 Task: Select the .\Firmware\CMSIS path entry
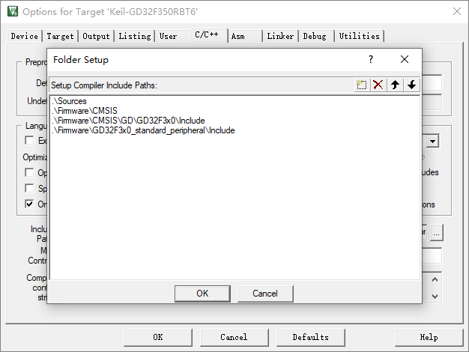(85, 111)
